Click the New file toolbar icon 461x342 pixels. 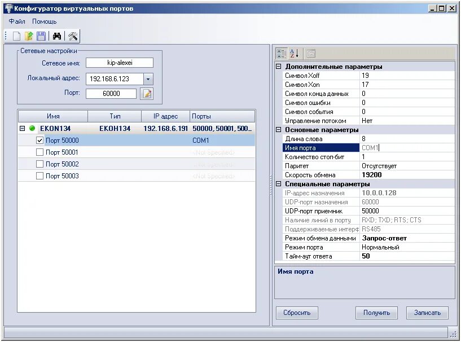(16, 36)
